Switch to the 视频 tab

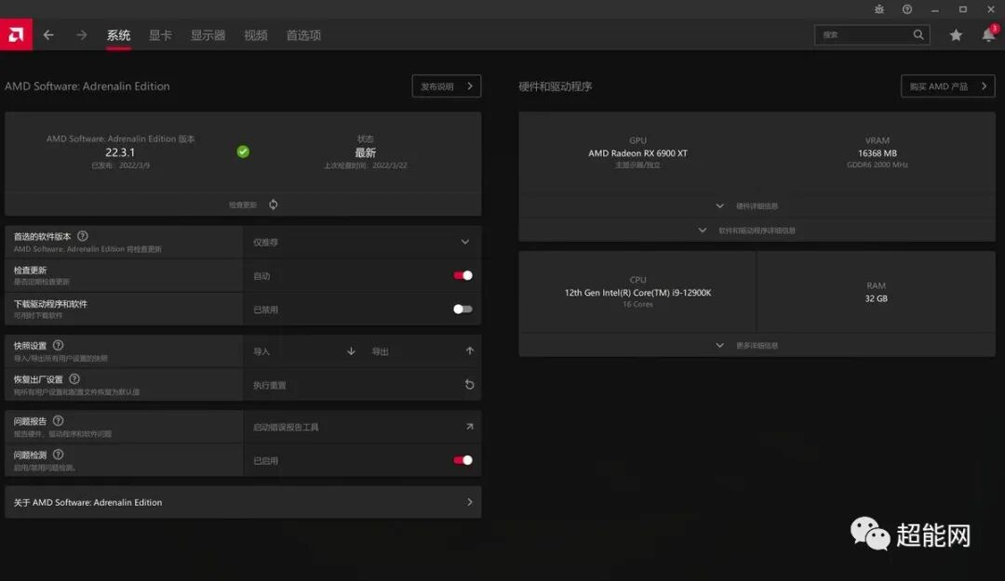tap(256, 35)
